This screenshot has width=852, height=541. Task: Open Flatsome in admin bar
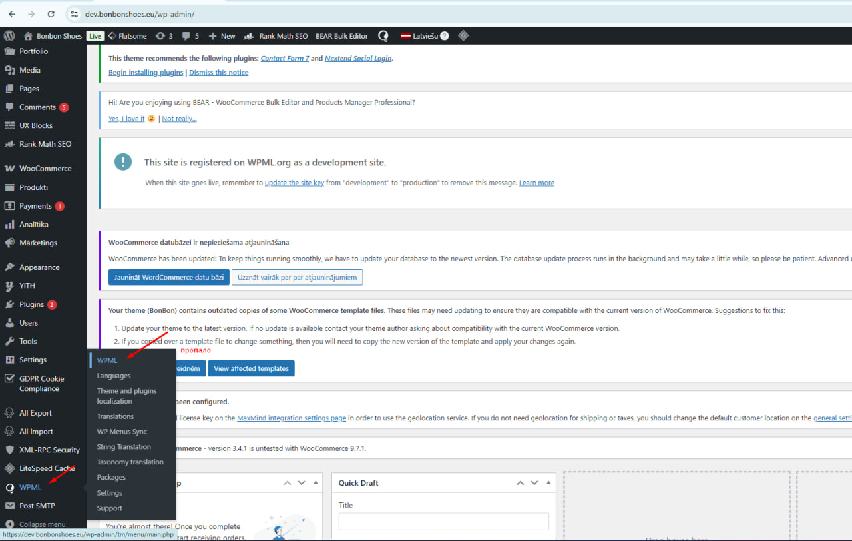pyautogui.click(x=127, y=36)
